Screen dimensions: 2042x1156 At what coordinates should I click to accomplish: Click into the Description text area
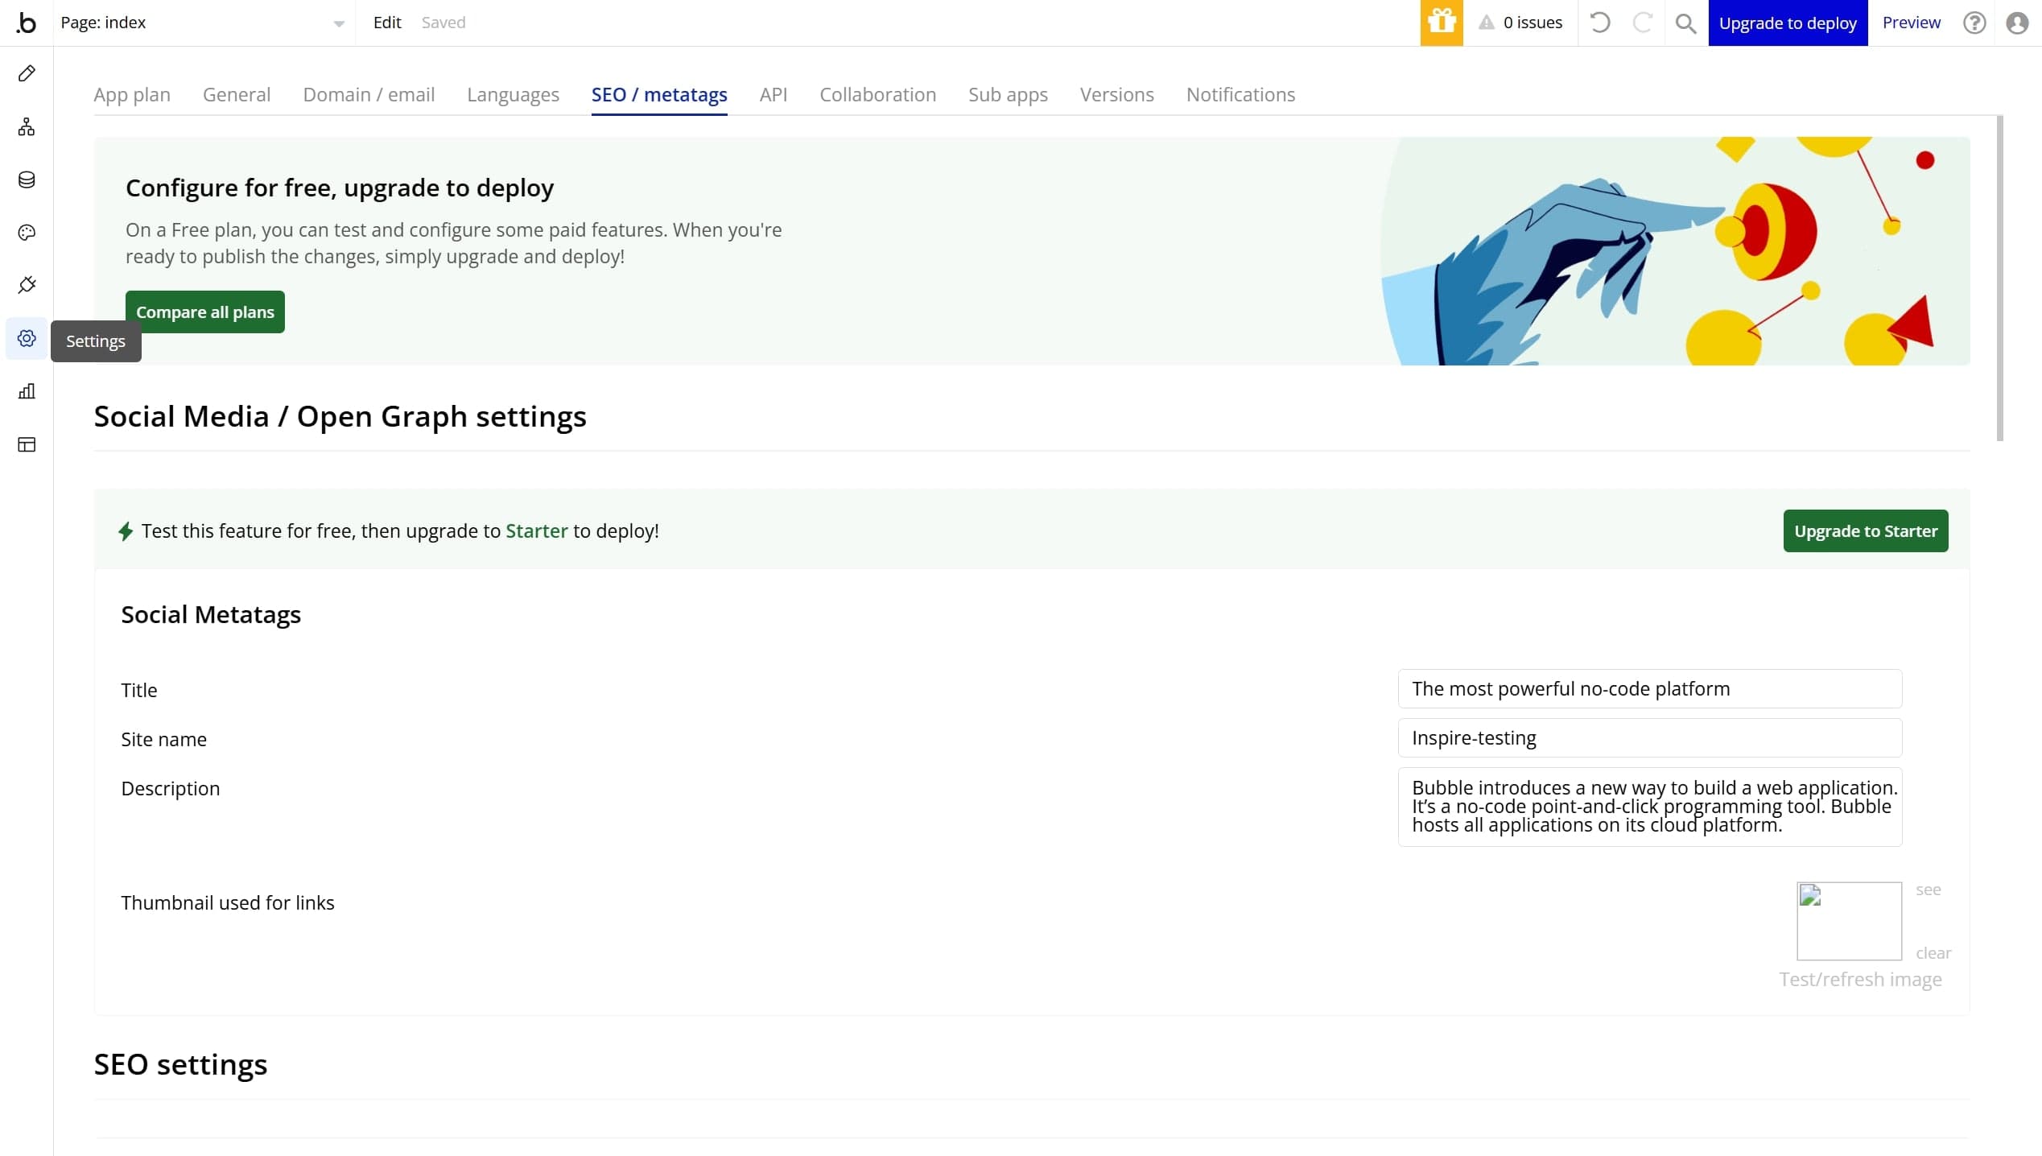click(x=1650, y=807)
